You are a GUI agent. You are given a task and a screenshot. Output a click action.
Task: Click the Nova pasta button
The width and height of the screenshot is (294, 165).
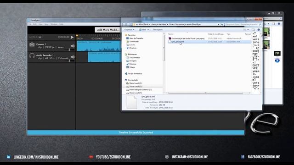point(158,30)
